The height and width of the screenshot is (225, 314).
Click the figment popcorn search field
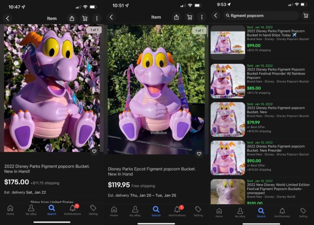(x=261, y=15)
